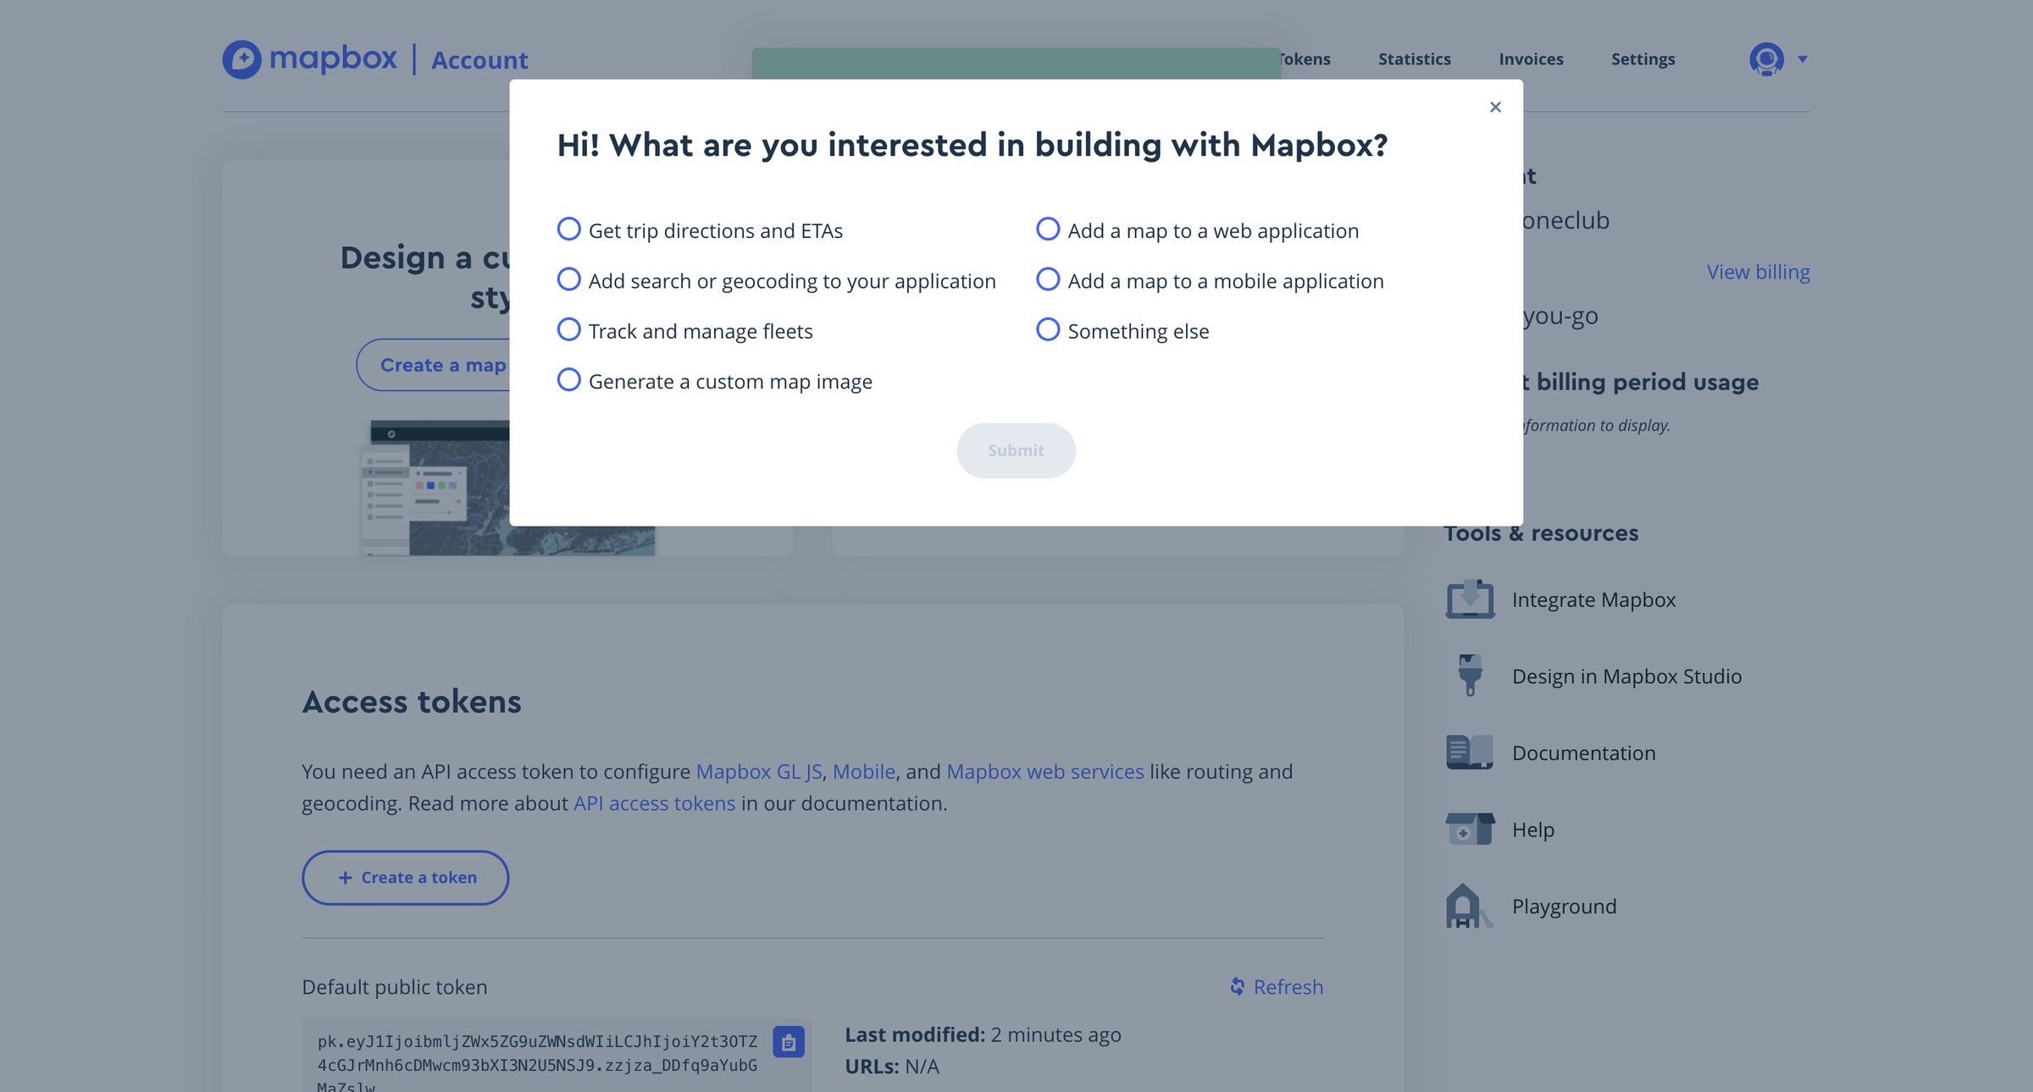Click the Documentation book icon

pyautogui.click(x=1470, y=752)
